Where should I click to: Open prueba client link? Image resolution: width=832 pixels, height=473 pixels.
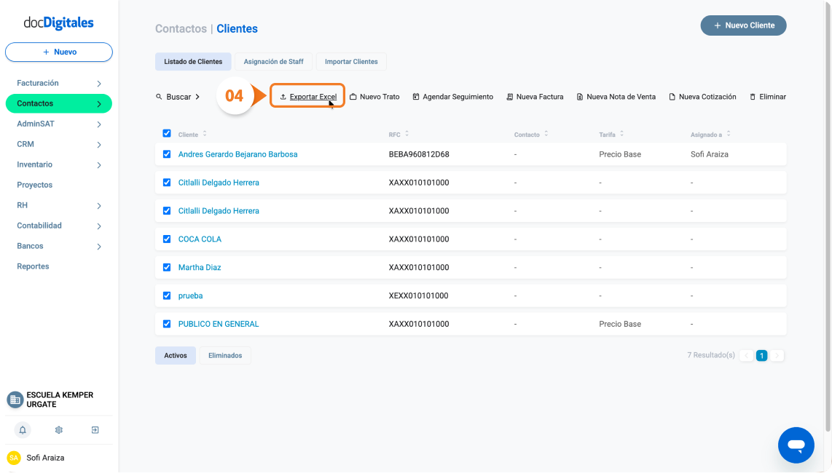(x=190, y=296)
